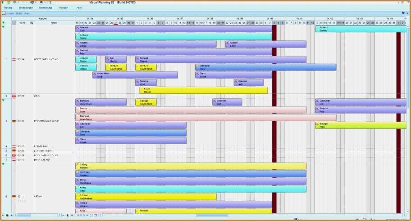The height and width of the screenshot is (221, 411).
Task: Open the Filter menu
Action: [x=79, y=8]
